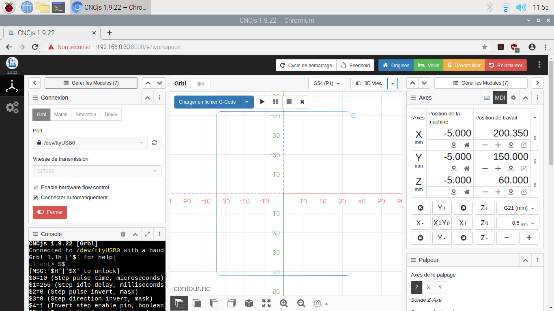This screenshot has height=311, width=554.
Task: Click the Veille sleep button
Action: pyautogui.click(x=429, y=65)
